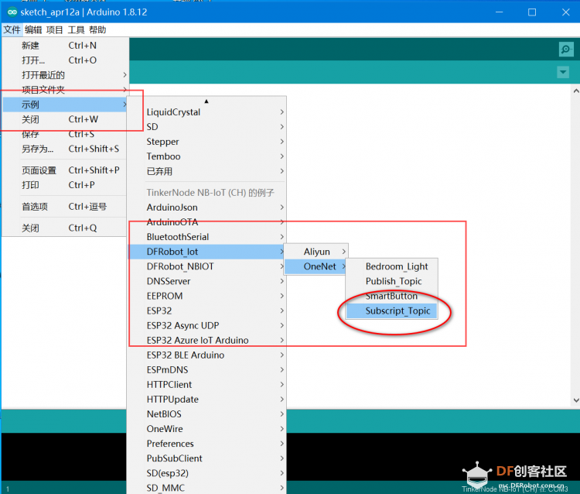Select DFRobot_Iot examples entry
Viewport: 580px width, 494px height.
(x=206, y=252)
